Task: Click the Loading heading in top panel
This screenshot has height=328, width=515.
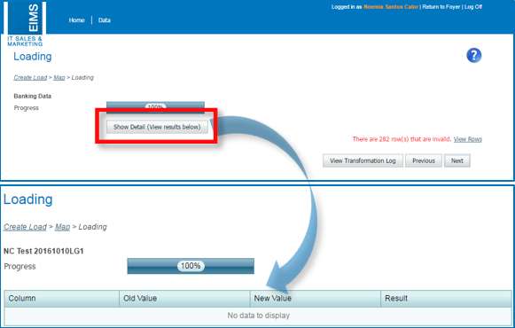Action: point(33,57)
